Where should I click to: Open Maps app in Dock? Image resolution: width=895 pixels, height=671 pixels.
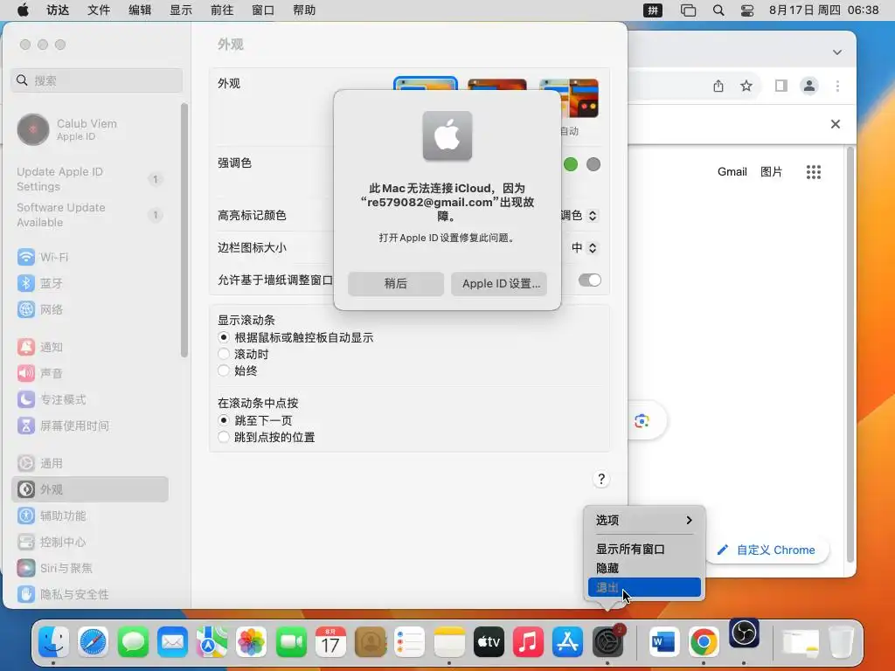(x=212, y=641)
